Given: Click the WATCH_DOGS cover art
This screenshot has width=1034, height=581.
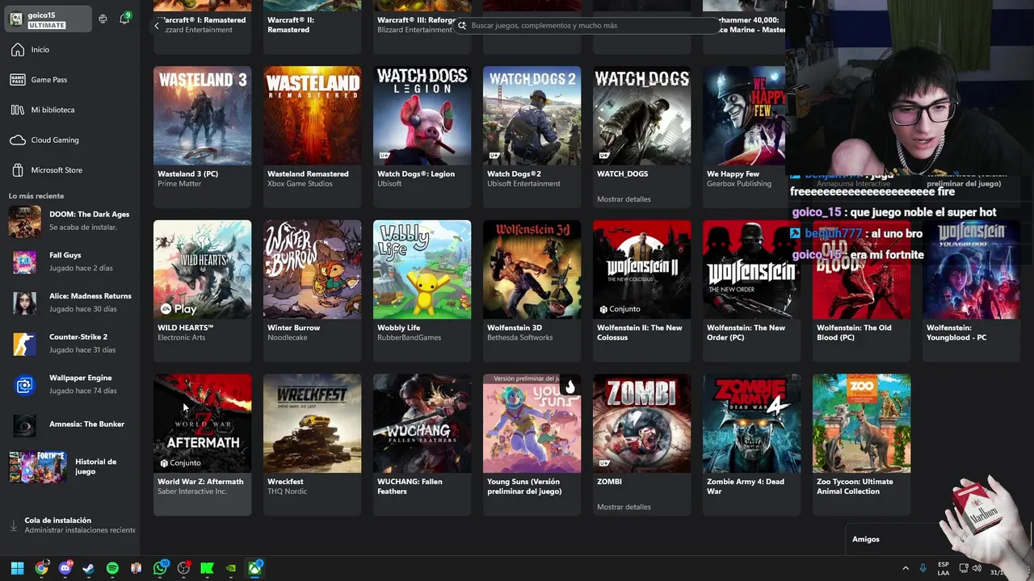Looking at the screenshot, I should coord(641,115).
